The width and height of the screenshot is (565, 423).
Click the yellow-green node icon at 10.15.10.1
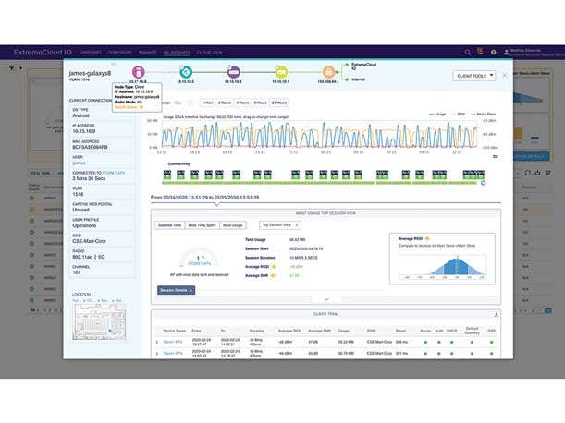click(278, 72)
